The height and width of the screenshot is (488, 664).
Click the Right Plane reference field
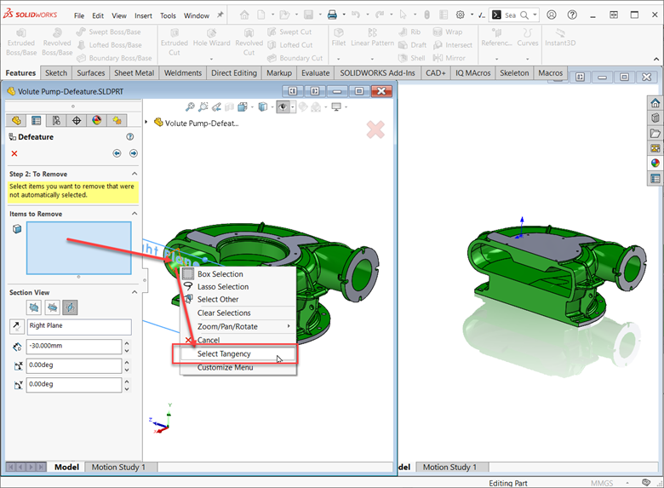tap(79, 326)
